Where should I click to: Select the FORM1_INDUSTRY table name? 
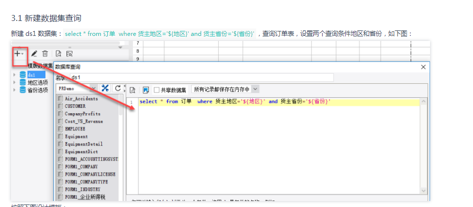pos(82,190)
